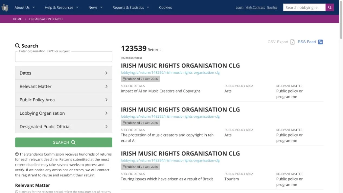Click the green SEARCH button
This screenshot has width=343, height=193.
pos(64,142)
